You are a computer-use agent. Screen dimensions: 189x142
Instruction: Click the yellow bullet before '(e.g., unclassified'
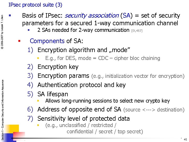coord(38,125)
